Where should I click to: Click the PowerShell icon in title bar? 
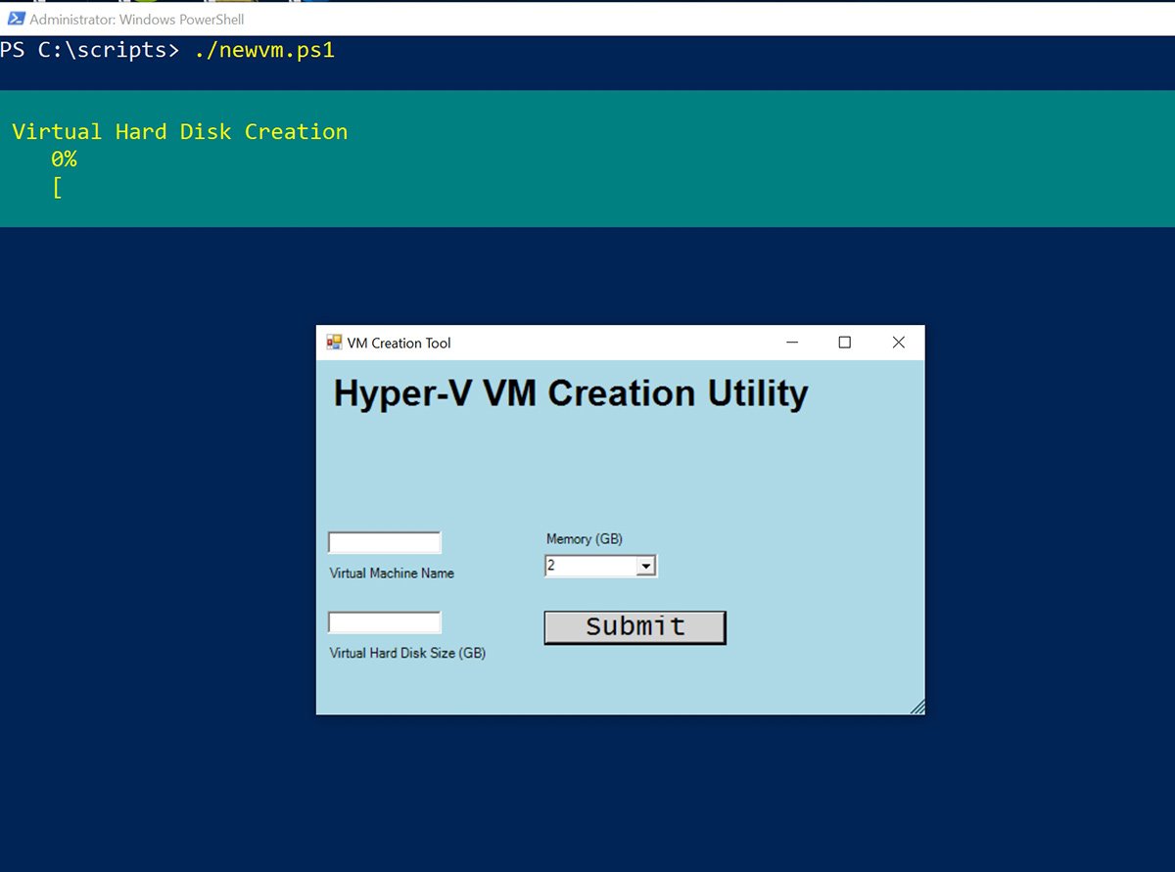(x=16, y=19)
